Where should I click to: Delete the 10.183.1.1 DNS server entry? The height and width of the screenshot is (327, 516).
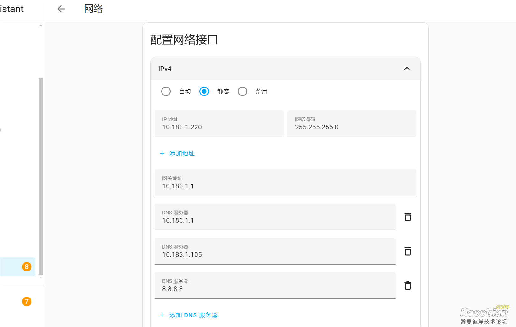coord(408,217)
